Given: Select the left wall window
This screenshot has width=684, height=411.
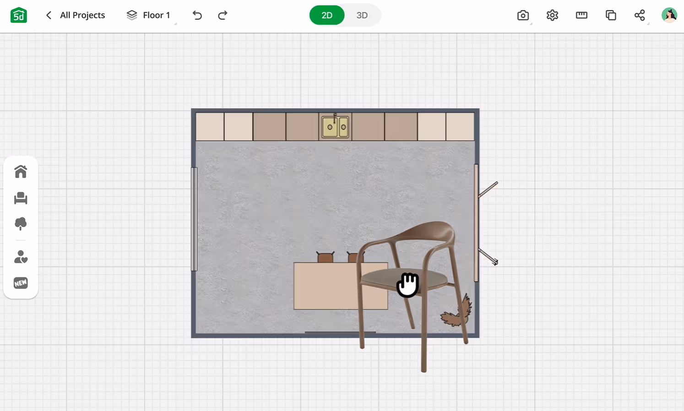Looking at the screenshot, I should (x=194, y=219).
